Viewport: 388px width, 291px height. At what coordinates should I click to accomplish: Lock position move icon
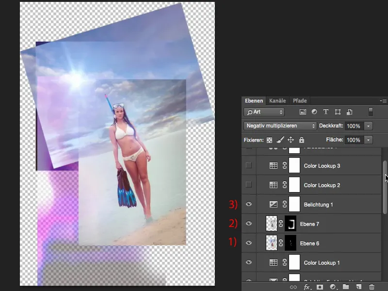click(x=291, y=140)
